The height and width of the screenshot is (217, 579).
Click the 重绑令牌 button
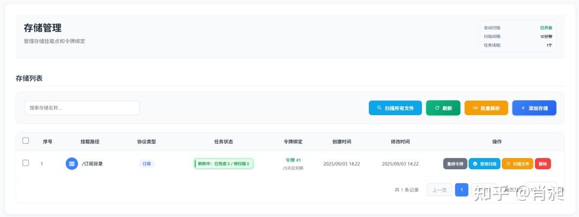[x=455, y=164]
